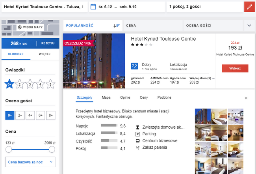Click the Napoje 9,3 rating bar

[109, 125]
